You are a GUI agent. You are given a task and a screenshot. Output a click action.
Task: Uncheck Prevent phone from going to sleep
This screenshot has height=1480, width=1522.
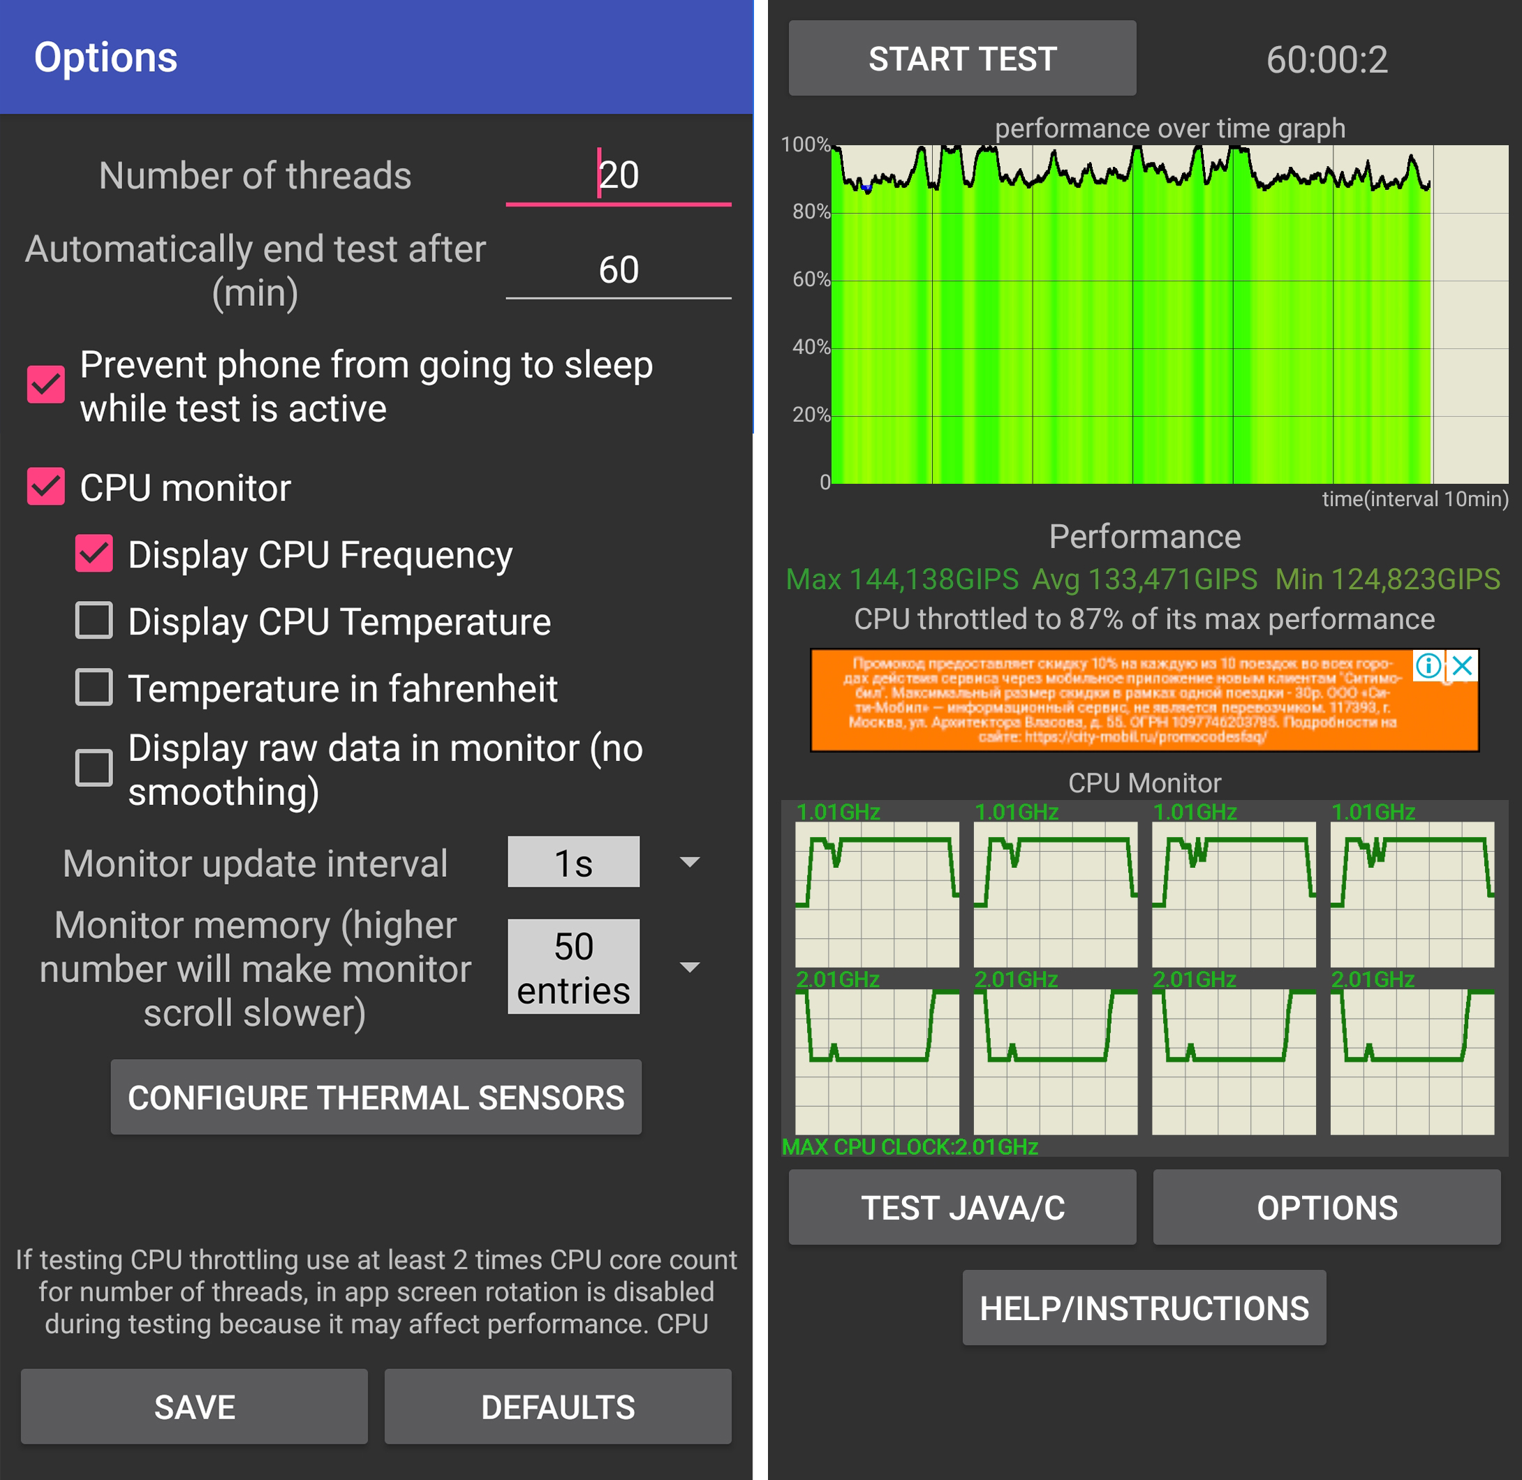tap(46, 385)
